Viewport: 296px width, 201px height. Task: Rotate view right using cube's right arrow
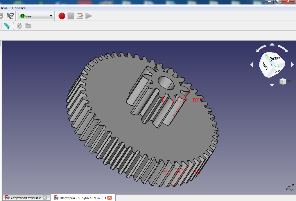pyautogui.click(x=292, y=65)
